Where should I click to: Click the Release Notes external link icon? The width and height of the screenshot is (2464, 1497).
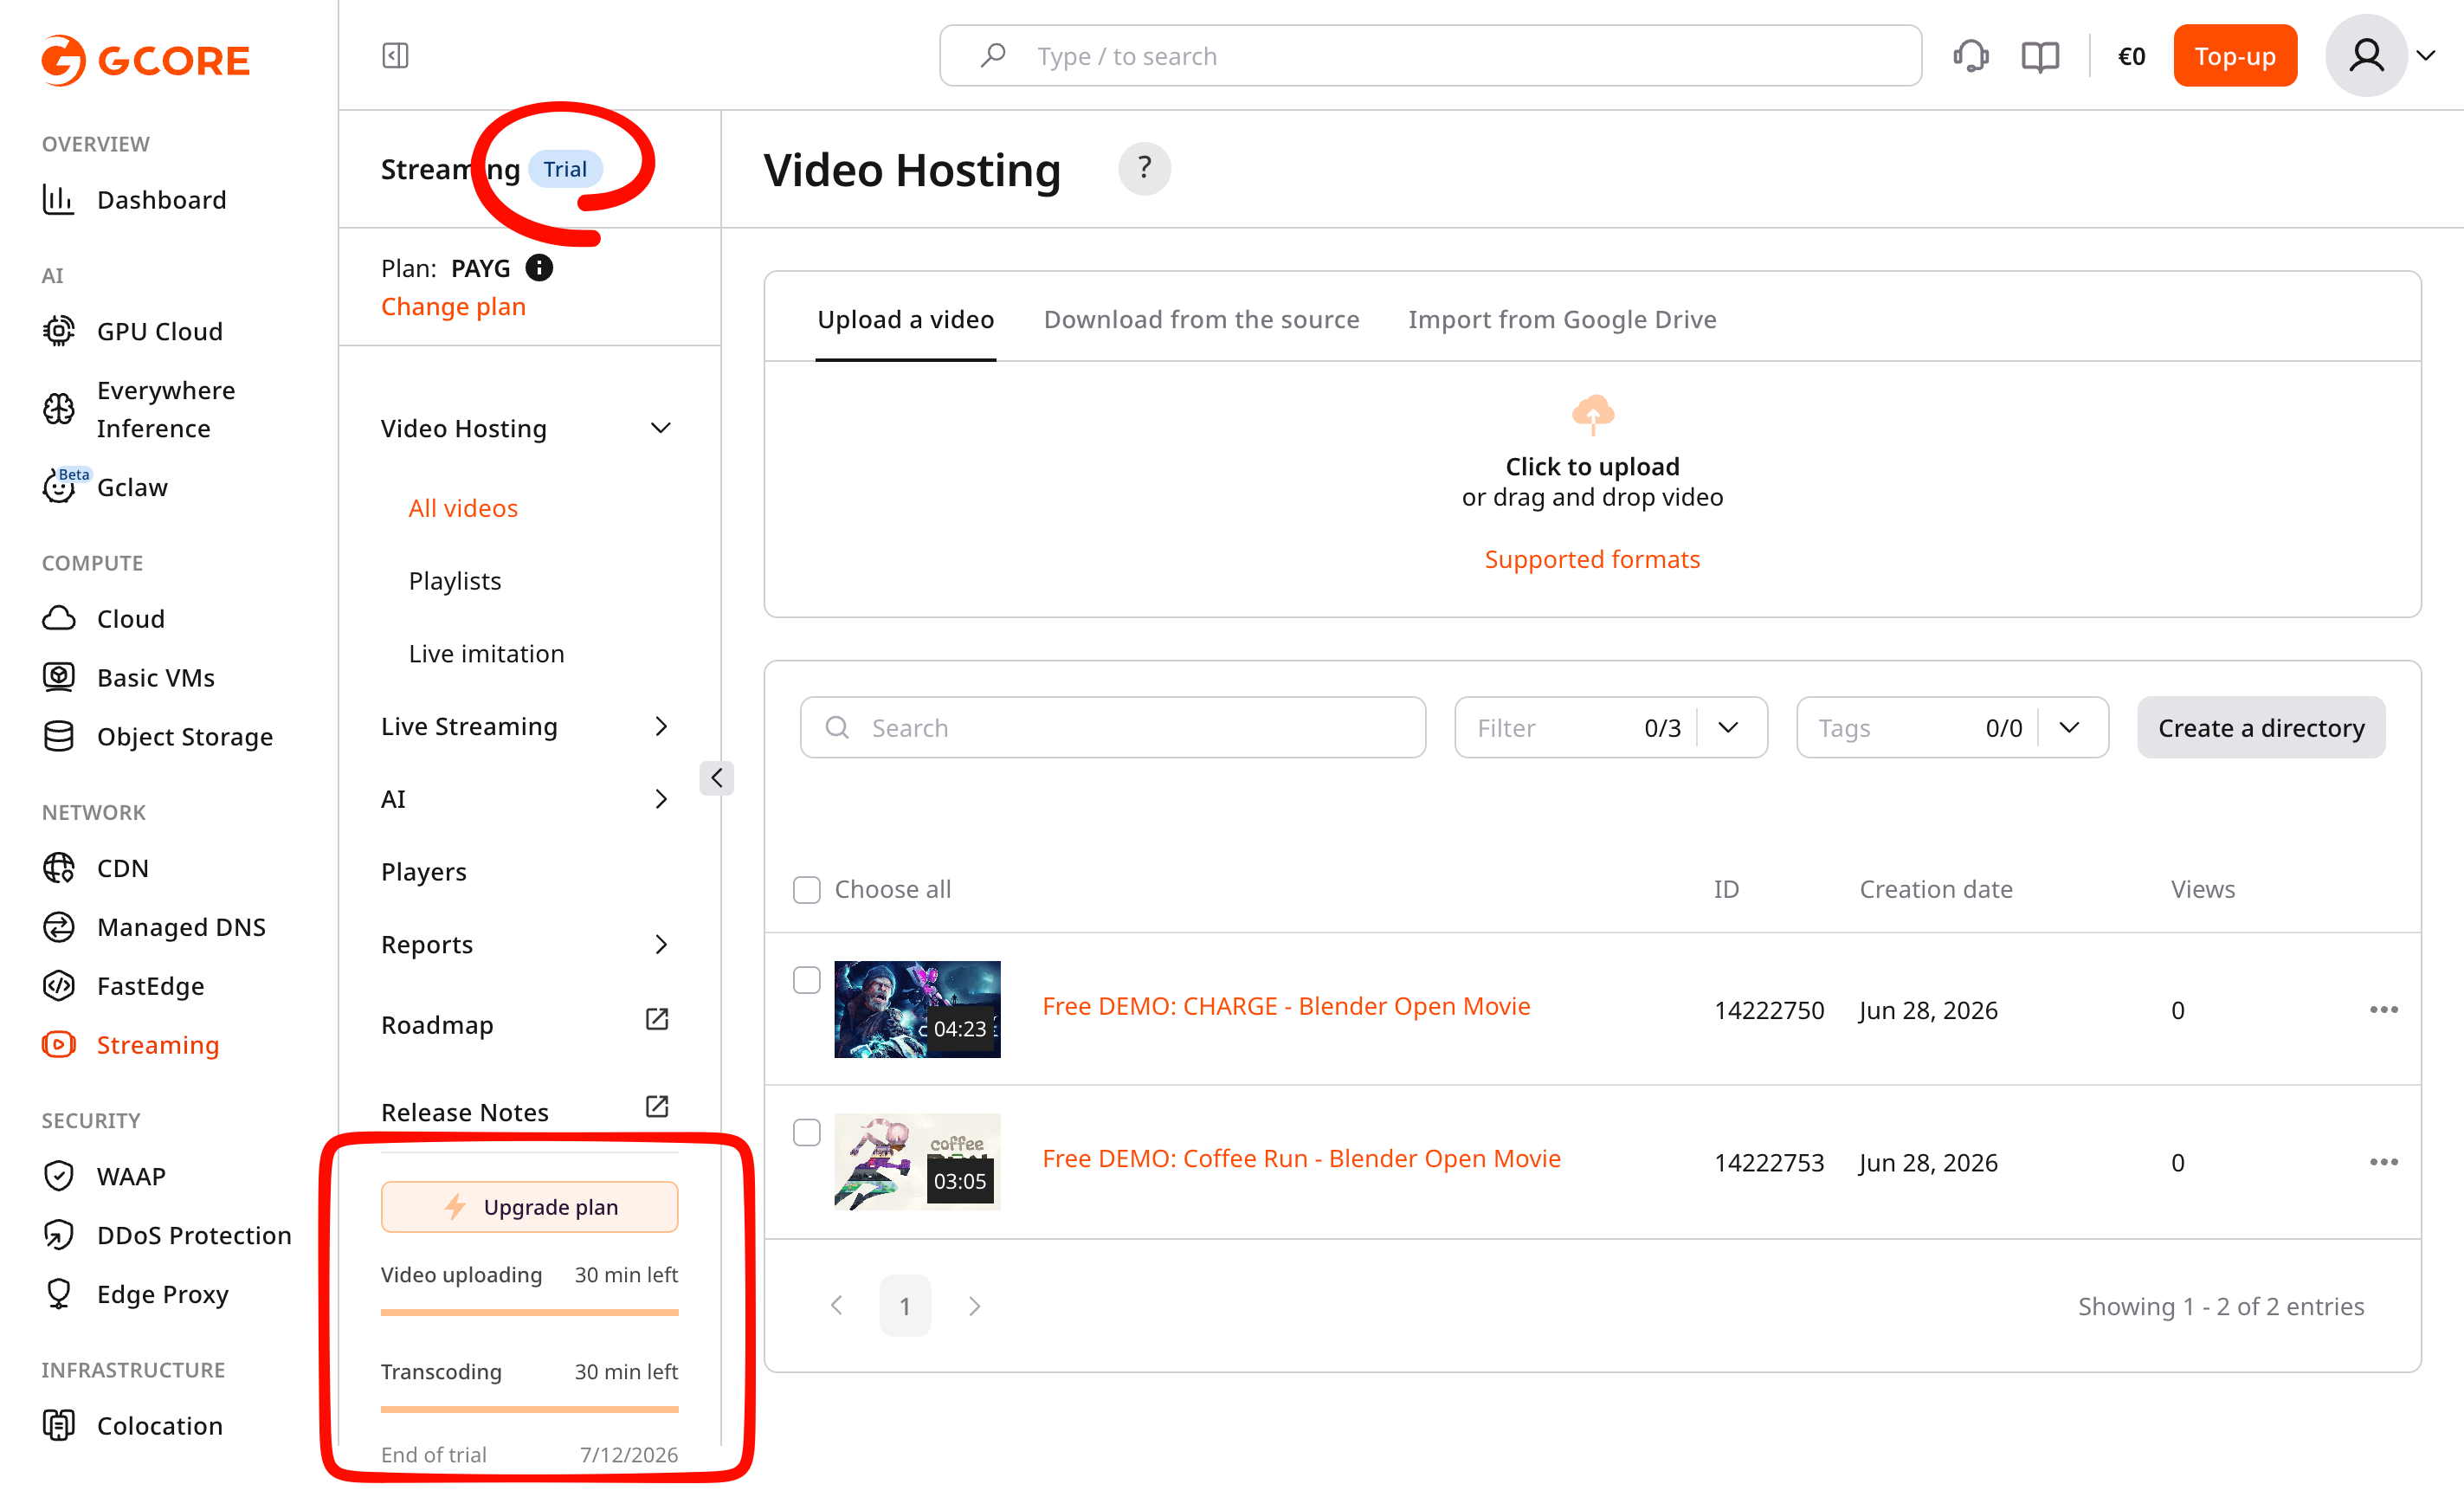[x=657, y=1106]
